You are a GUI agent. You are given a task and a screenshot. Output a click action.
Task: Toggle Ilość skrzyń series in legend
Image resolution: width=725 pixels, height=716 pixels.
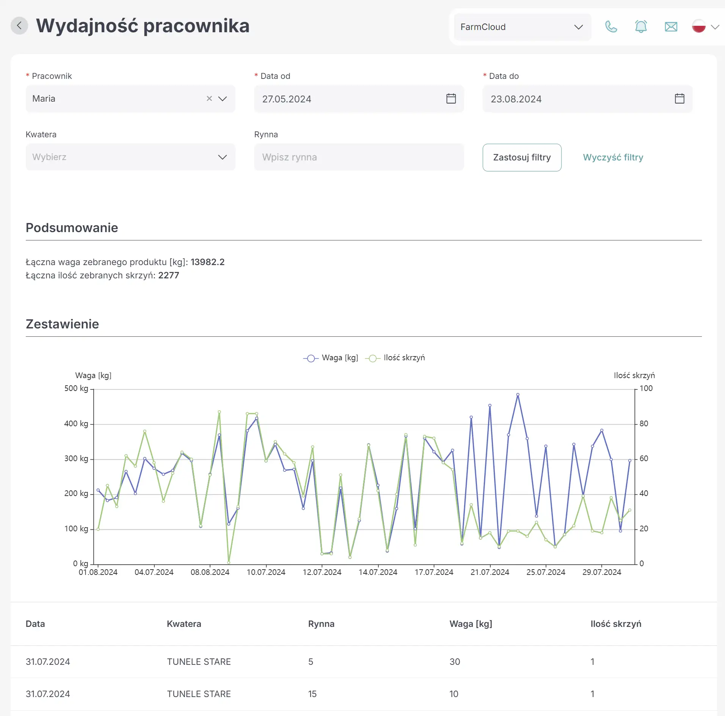click(395, 358)
